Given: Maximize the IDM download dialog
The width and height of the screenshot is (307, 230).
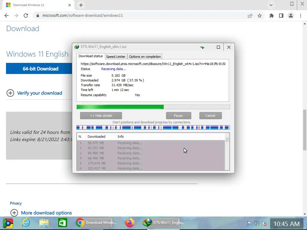Looking at the screenshot, I should click(218, 47).
